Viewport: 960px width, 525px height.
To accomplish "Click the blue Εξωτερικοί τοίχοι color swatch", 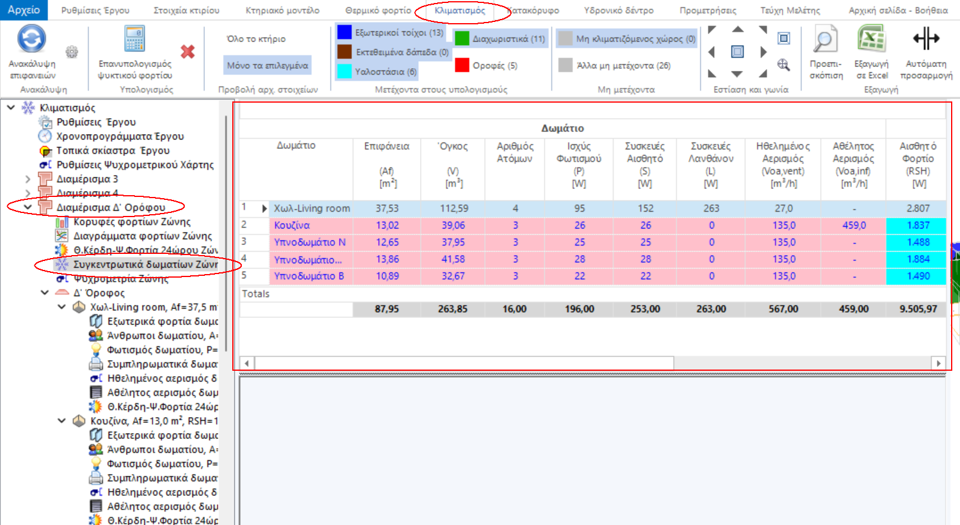I will click(345, 32).
